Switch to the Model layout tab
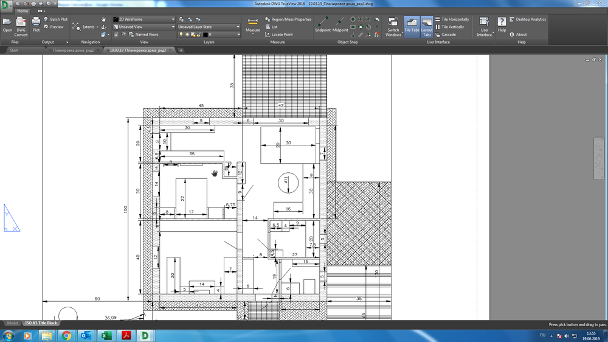The height and width of the screenshot is (342, 608). coord(12,323)
